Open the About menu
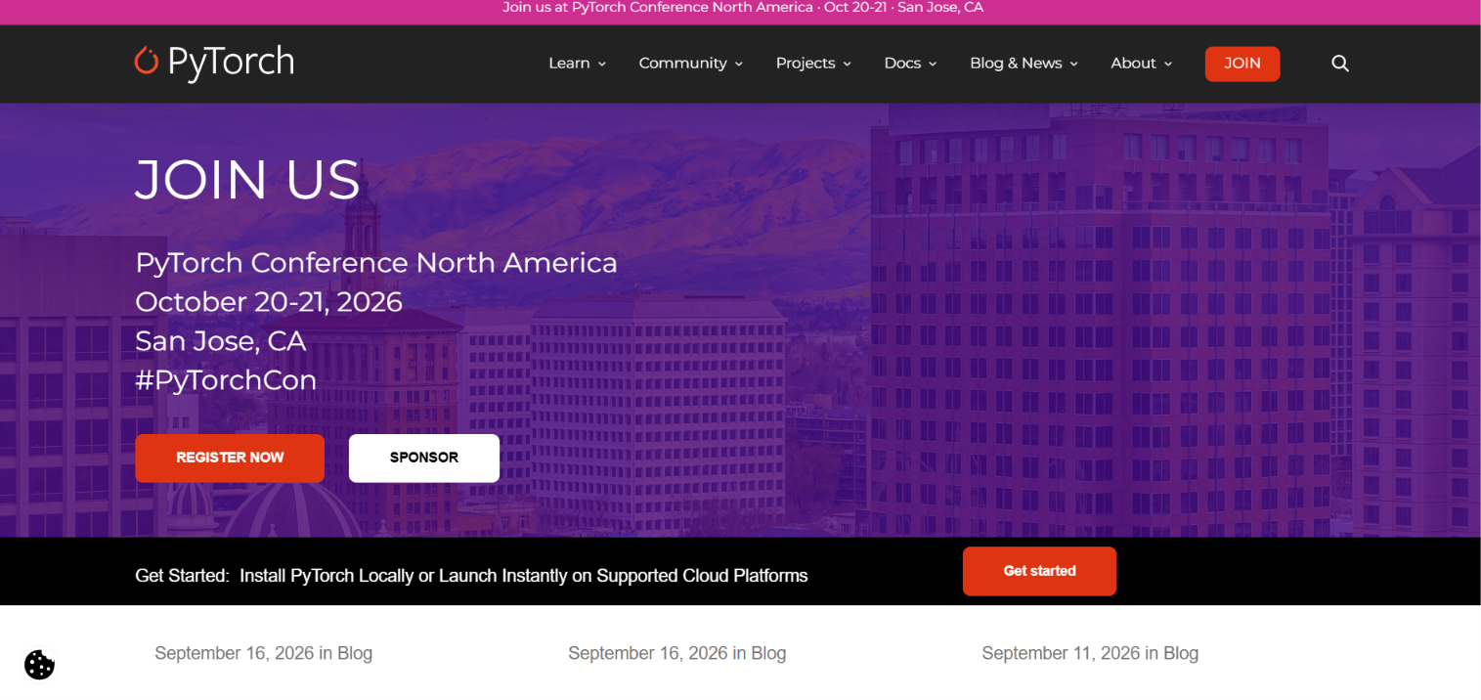This screenshot has width=1481, height=700. click(x=1142, y=64)
